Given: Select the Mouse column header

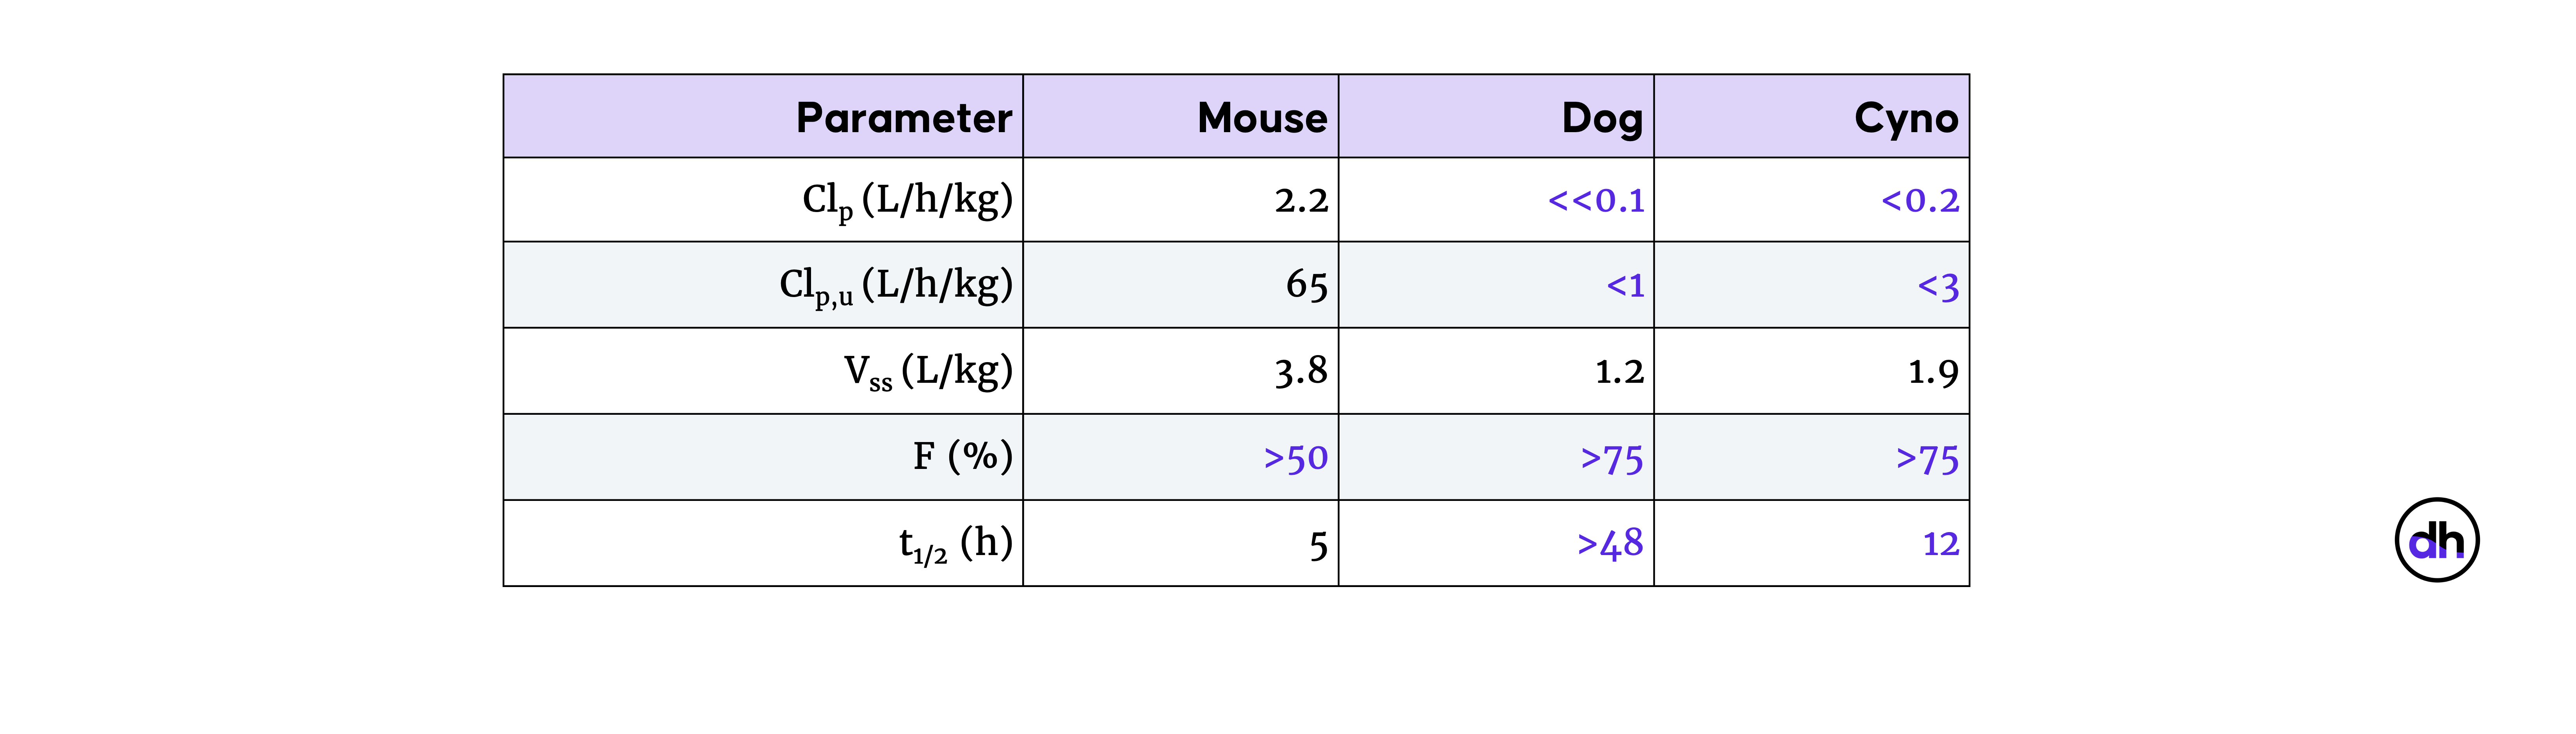Looking at the screenshot, I should pyautogui.click(x=1262, y=118).
